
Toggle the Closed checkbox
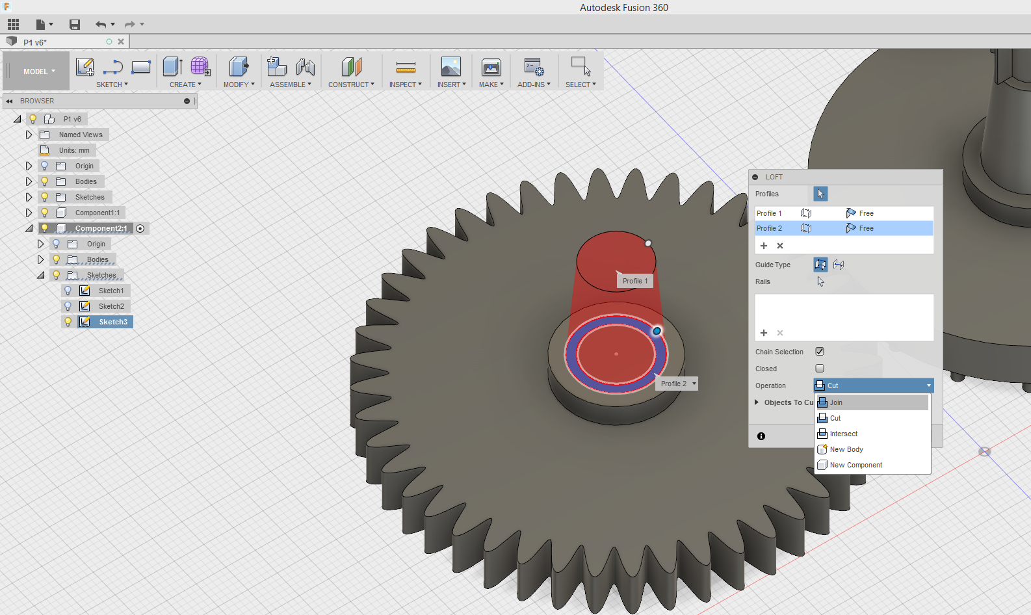click(820, 369)
